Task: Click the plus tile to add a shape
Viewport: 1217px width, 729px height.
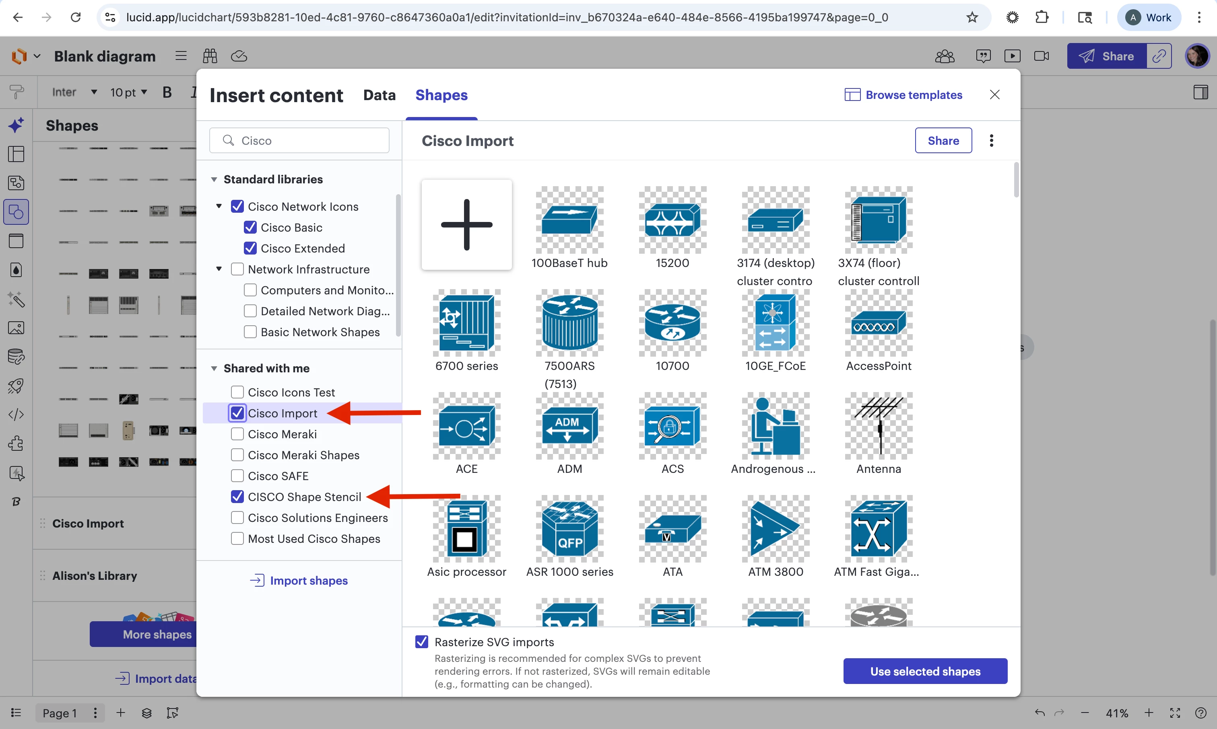Action: tap(466, 224)
